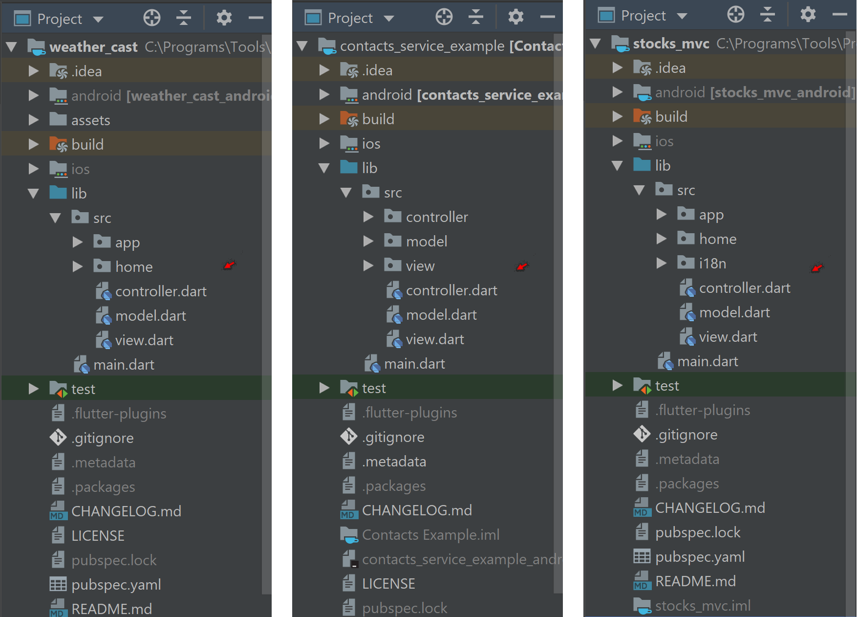Viewport: 858px width, 617px height.
Task: Expand the i18n folder in stocks_mvc
Action: [661, 263]
